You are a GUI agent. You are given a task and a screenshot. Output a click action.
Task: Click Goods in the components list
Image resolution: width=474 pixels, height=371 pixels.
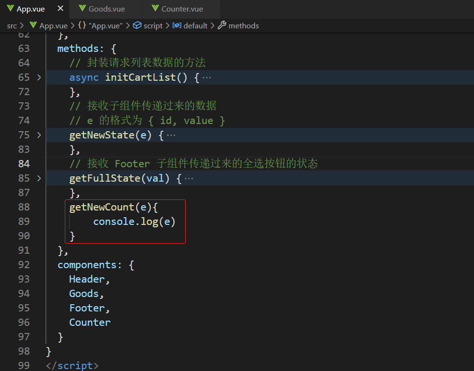[84, 294]
